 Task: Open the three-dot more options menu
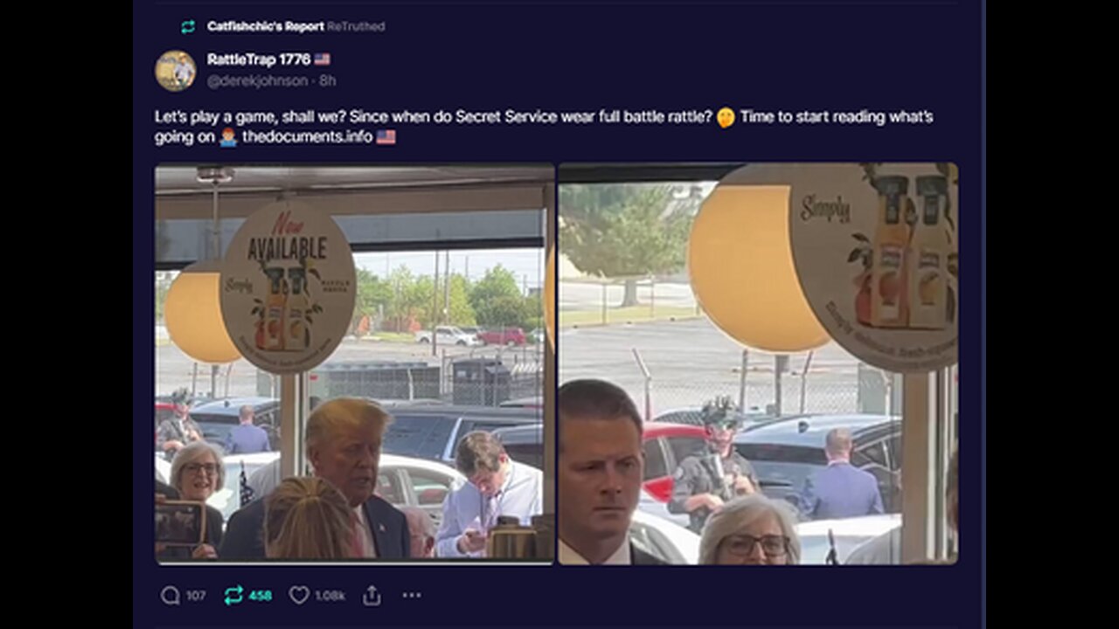[x=412, y=596]
